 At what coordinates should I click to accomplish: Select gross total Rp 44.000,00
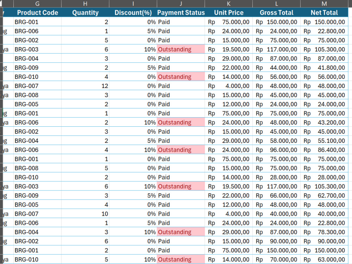[277, 68]
